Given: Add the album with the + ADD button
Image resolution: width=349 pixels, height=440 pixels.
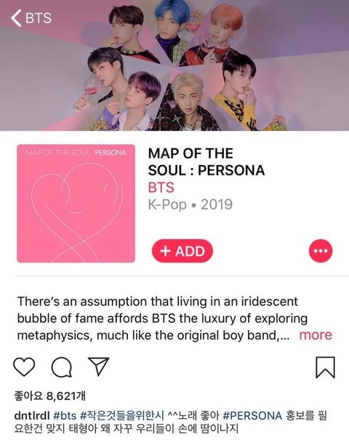Looking at the screenshot, I should [182, 251].
